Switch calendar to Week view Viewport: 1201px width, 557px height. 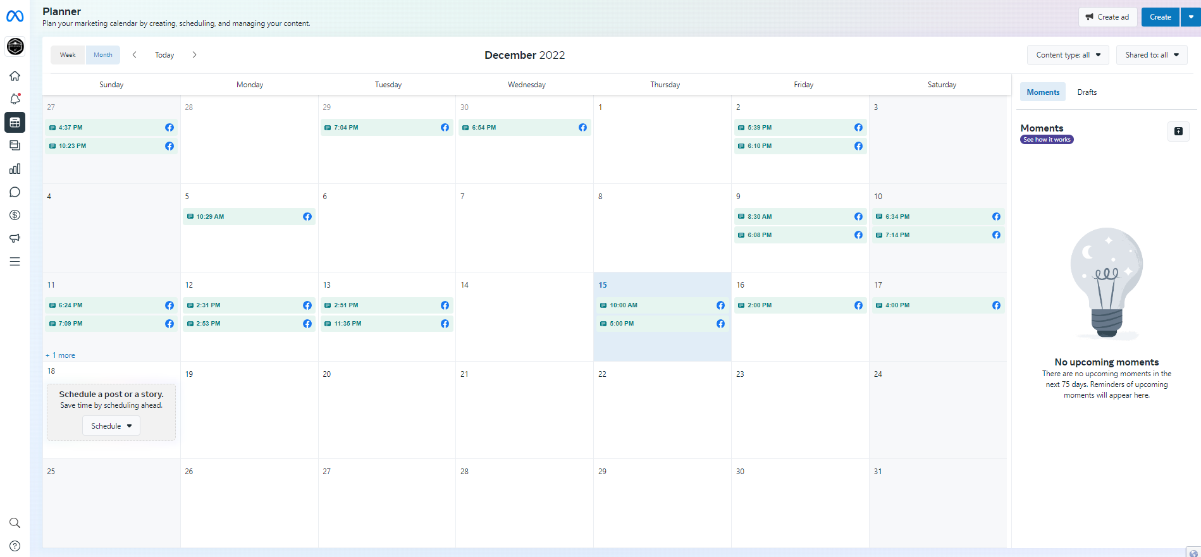(68, 55)
